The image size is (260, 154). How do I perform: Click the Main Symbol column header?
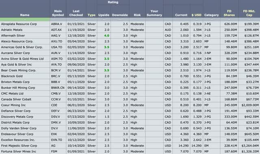click(58, 13)
